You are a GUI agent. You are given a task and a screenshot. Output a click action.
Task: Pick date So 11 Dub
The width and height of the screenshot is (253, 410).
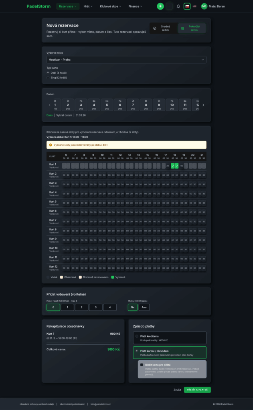click(185, 105)
